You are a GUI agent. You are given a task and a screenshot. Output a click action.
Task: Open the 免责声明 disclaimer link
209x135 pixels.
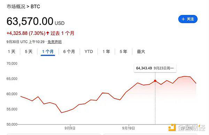tap(55, 42)
